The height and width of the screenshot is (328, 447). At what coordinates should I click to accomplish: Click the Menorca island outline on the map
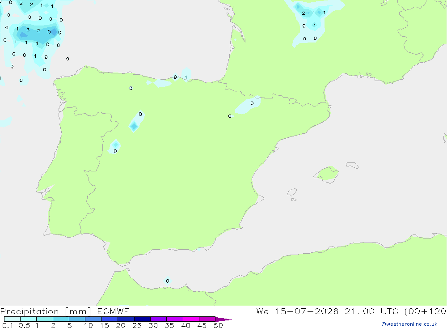tap(352, 165)
